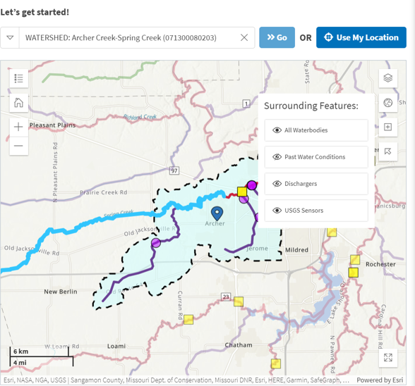Expand map to full screen

pyautogui.click(x=387, y=358)
